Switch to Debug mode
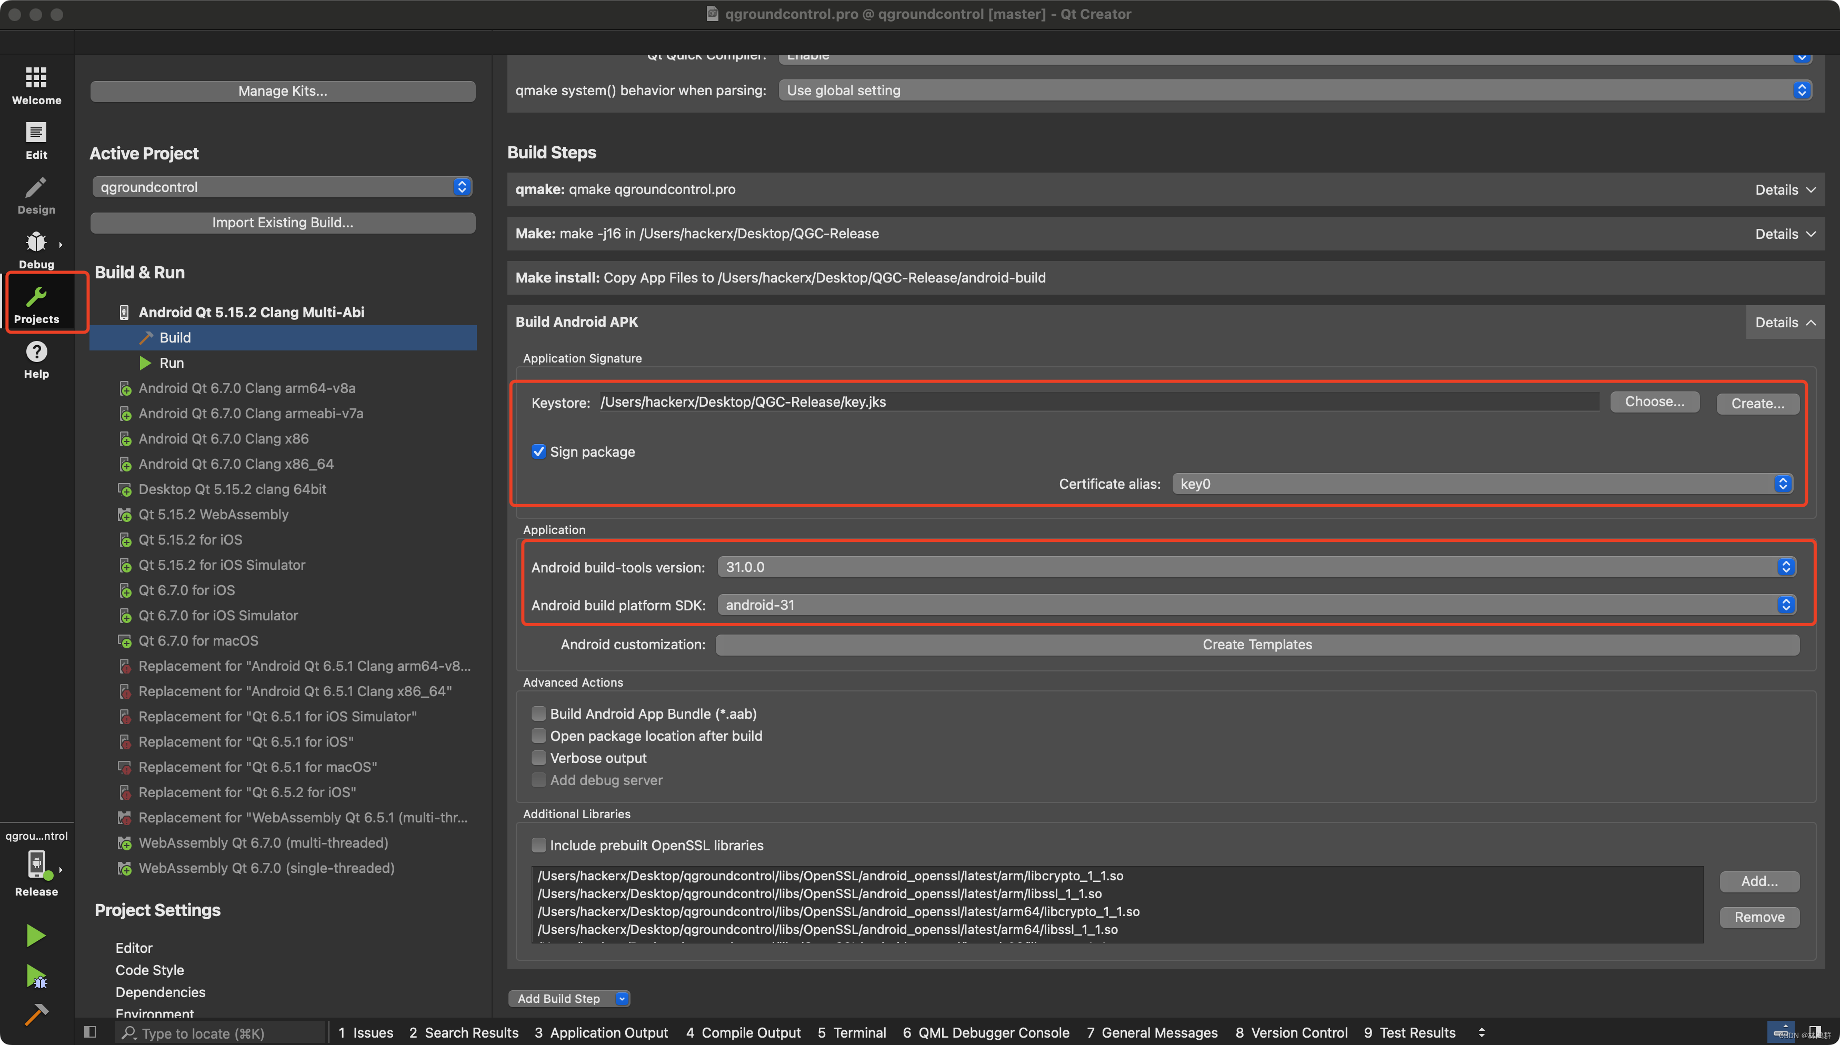The width and height of the screenshot is (1840, 1045). [36, 250]
